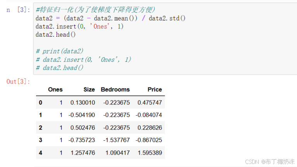Click the In [3] cell prompt
The height and width of the screenshot is (167, 297).
(x=18, y=10)
